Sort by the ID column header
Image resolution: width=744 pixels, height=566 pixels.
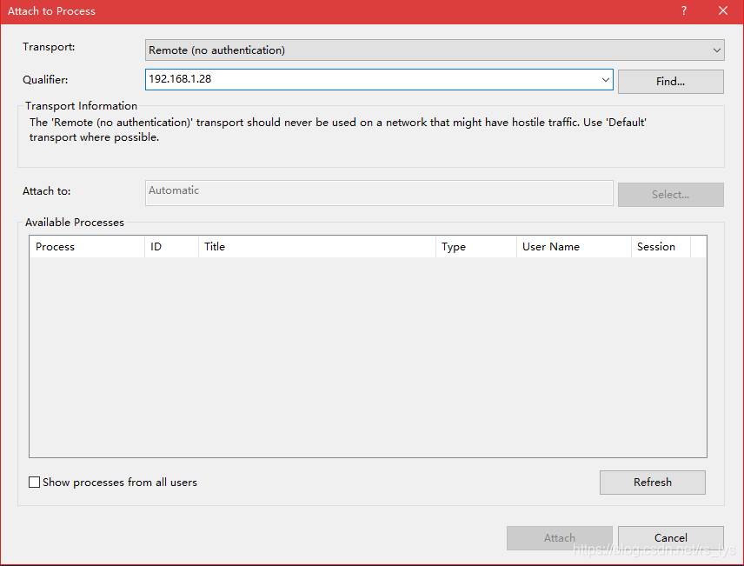[171, 246]
